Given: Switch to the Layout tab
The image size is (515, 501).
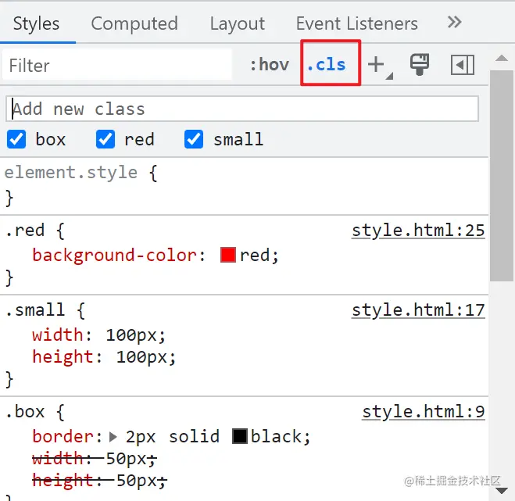Looking at the screenshot, I should 237,23.
